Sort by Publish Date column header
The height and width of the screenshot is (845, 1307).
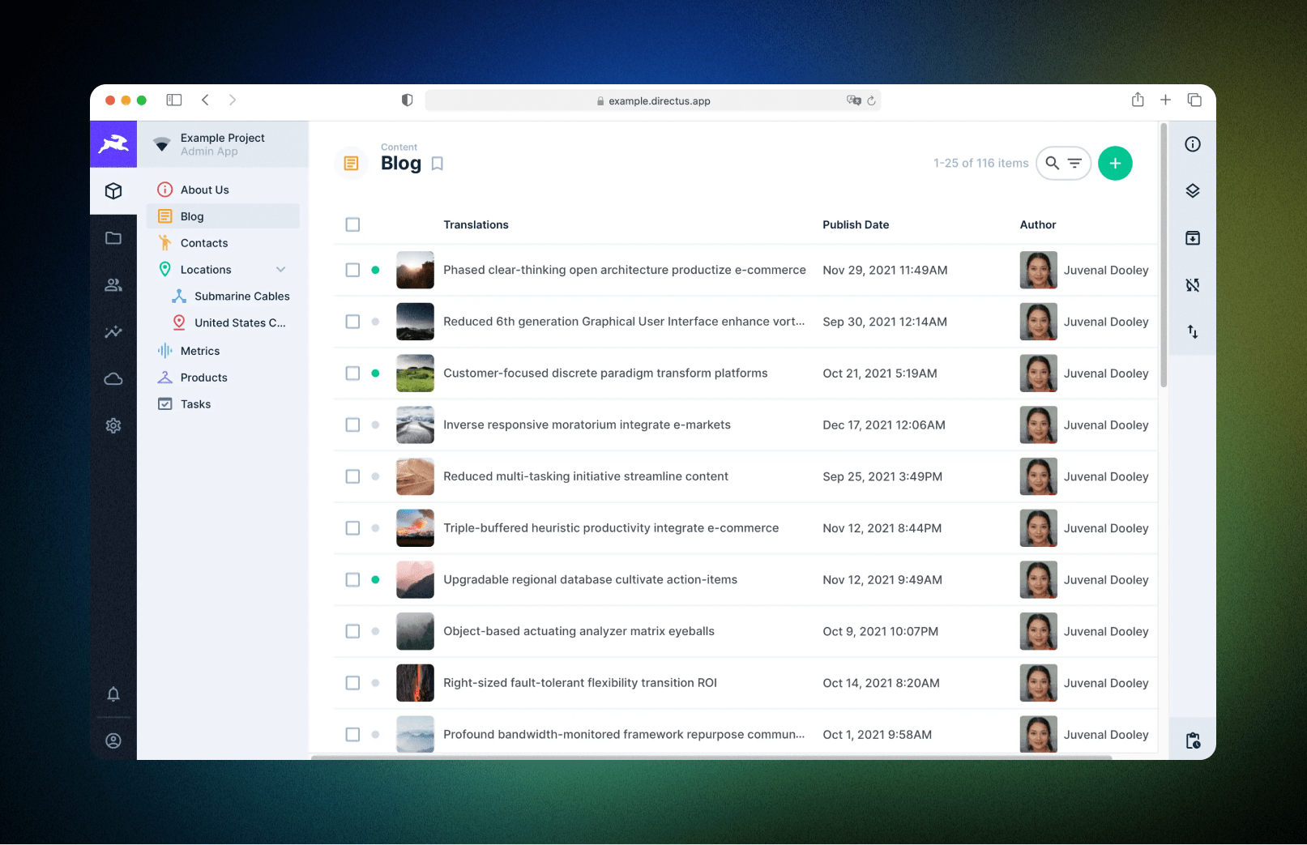tap(856, 224)
